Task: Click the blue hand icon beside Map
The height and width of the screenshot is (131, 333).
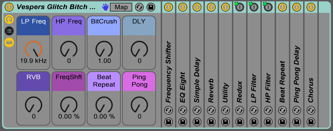Action: click(x=105, y=7)
